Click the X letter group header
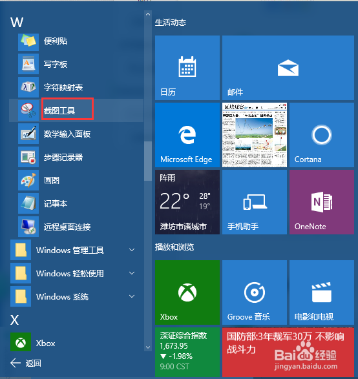The image size is (358, 379). point(14,320)
